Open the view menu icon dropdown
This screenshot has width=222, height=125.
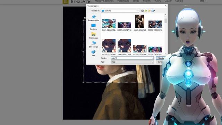click(x=153, y=11)
